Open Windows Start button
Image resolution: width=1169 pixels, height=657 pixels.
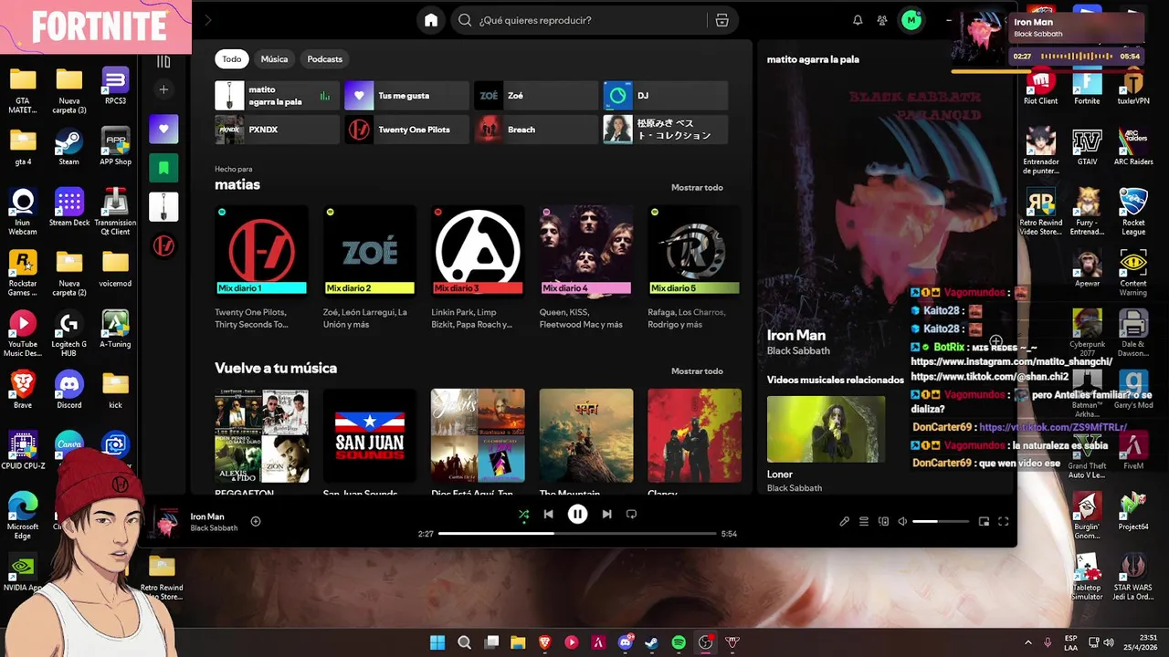437,642
